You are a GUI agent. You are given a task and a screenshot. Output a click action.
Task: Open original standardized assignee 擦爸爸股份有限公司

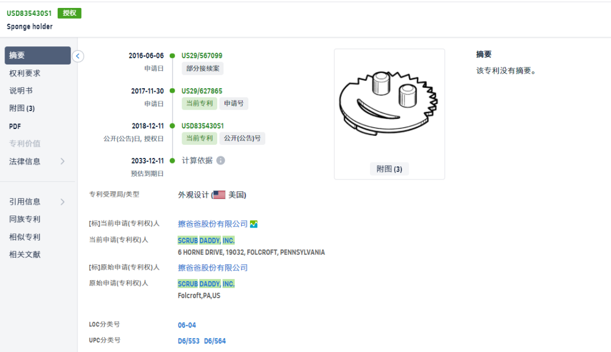click(x=213, y=268)
